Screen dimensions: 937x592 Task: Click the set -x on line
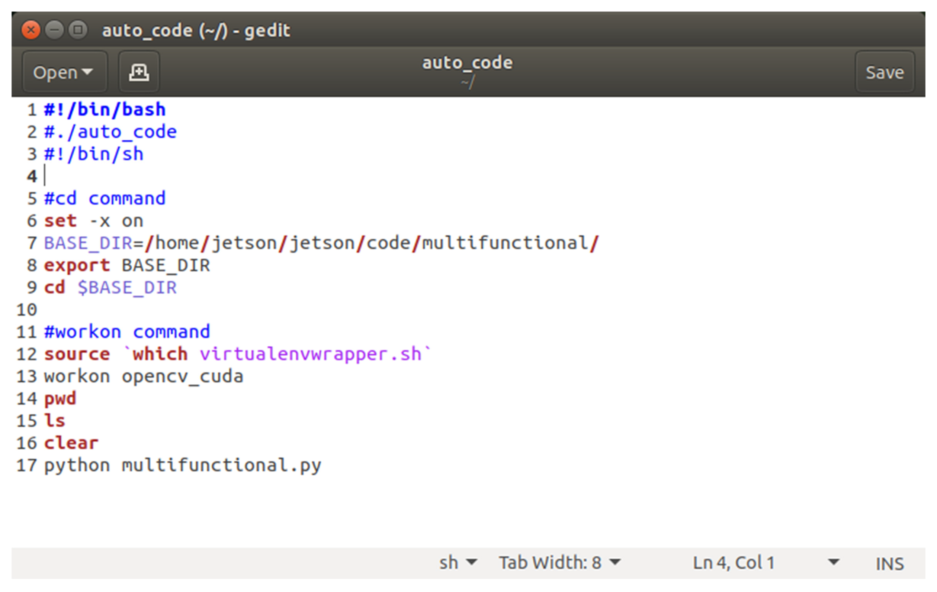93,221
